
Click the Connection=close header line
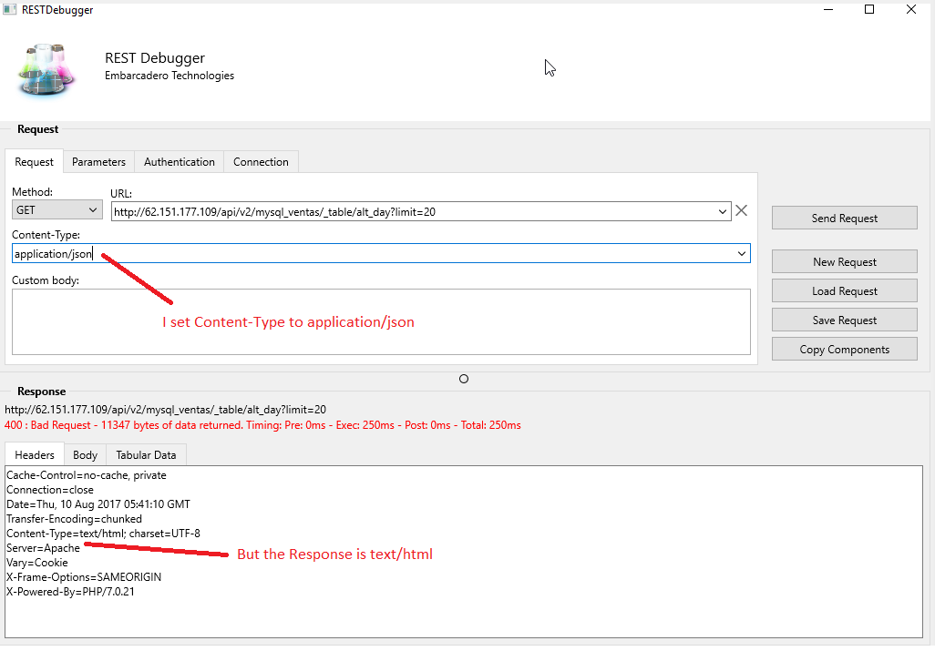point(50,490)
